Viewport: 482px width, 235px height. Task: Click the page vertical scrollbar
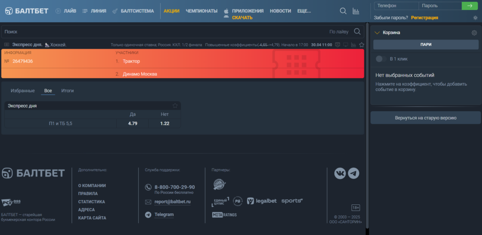[x=367, y=125]
